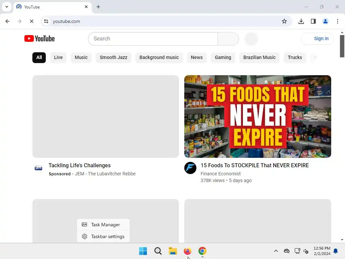The width and height of the screenshot is (345, 259).
Task: Select the All filter chip
Action: [x=39, y=57]
